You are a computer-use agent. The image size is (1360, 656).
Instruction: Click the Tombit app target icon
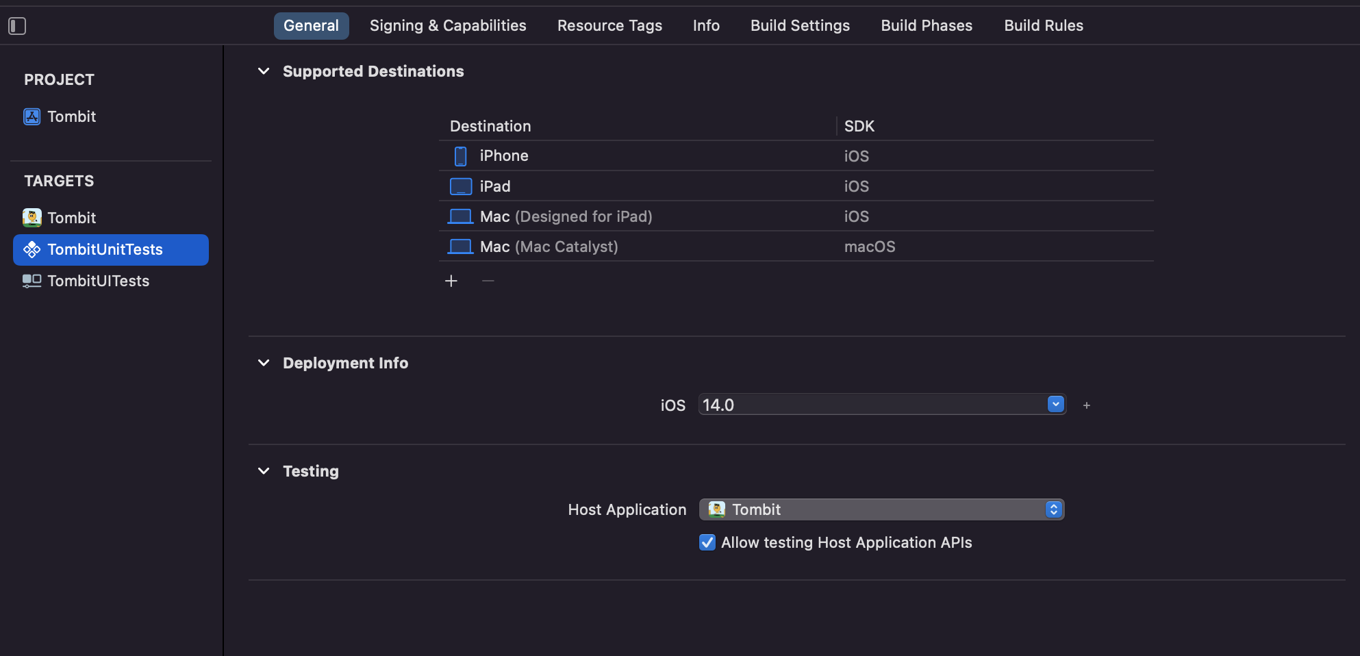tap(32, 218)
